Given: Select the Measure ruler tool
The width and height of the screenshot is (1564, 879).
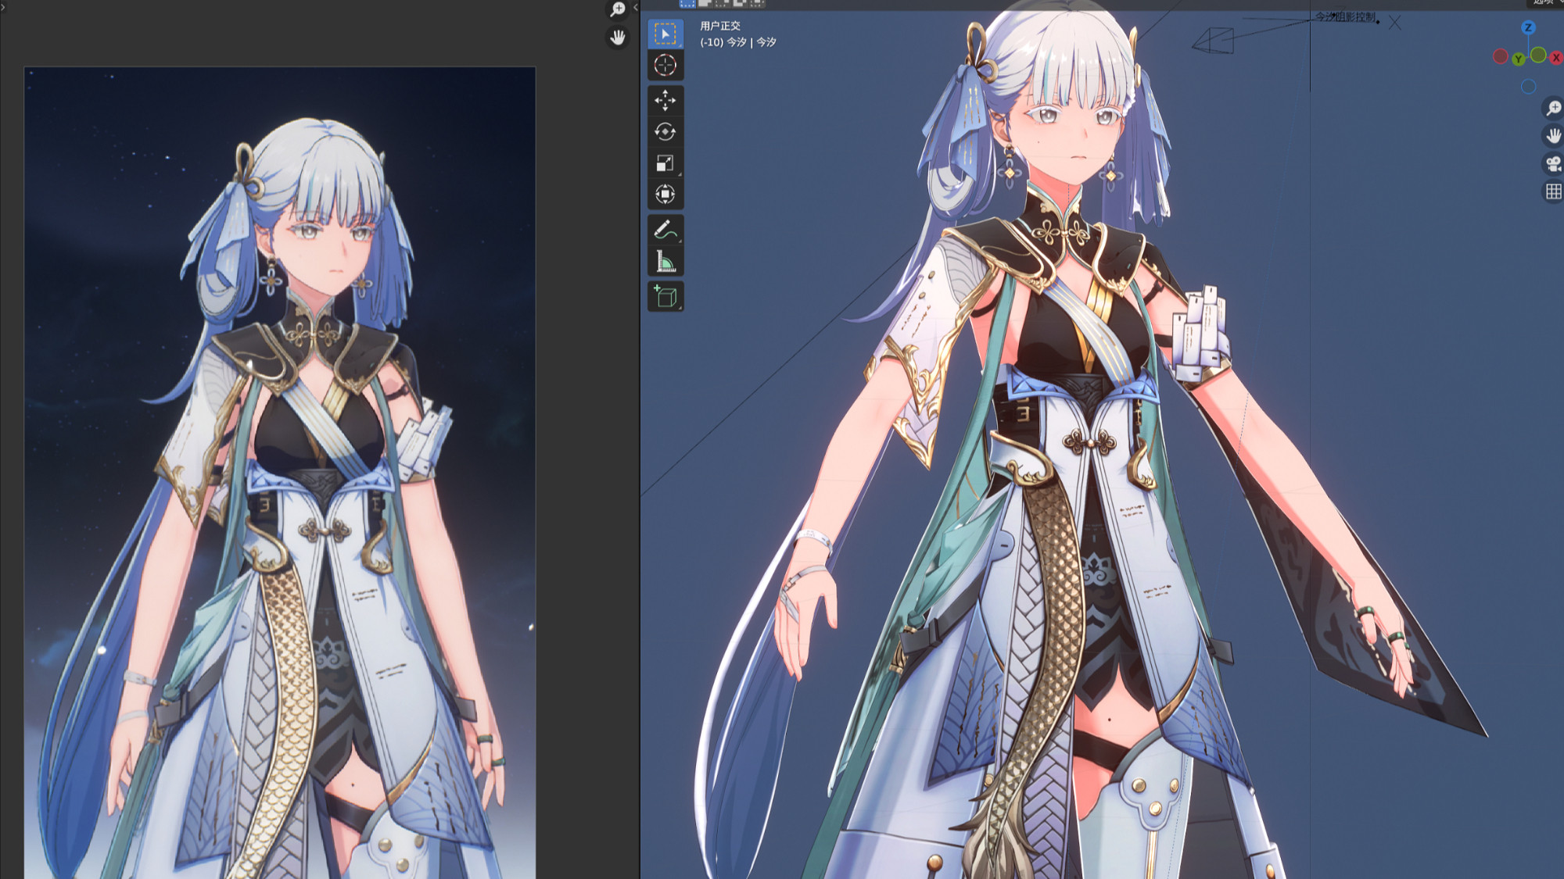Looking at the screenshot, I should coord(665,261).
